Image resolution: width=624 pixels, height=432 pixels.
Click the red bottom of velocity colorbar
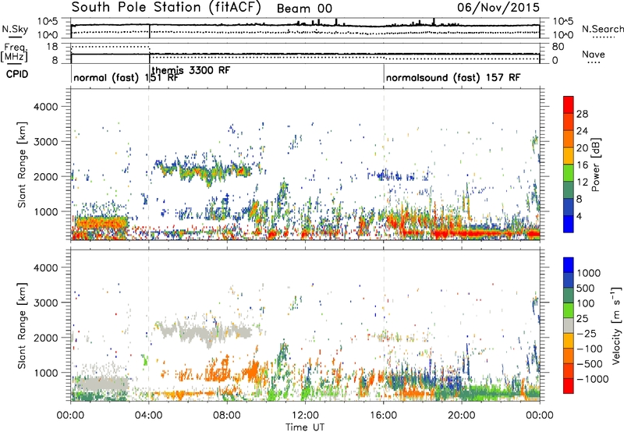(x=569, y=386)
